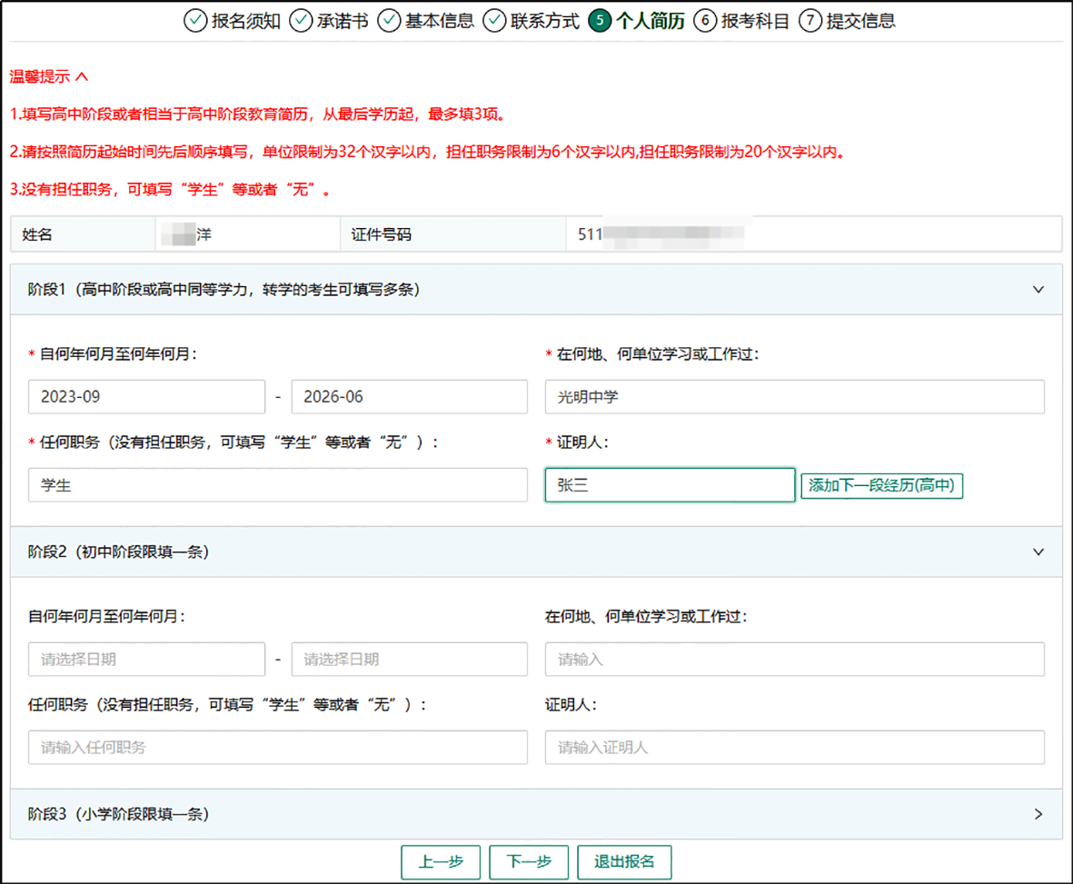Click the 报名须知 step 1 checkmark icon
Viewport: 1073px width, 884px height.
pyautogui.click(x=195, y=20)
